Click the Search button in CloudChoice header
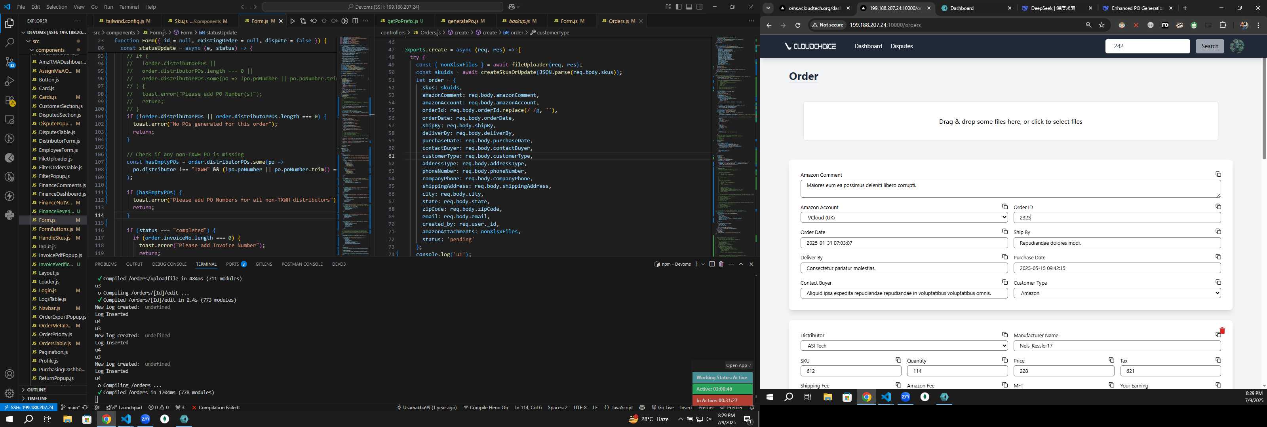Screen dimensions: 1267x427 click(1210, 46)
